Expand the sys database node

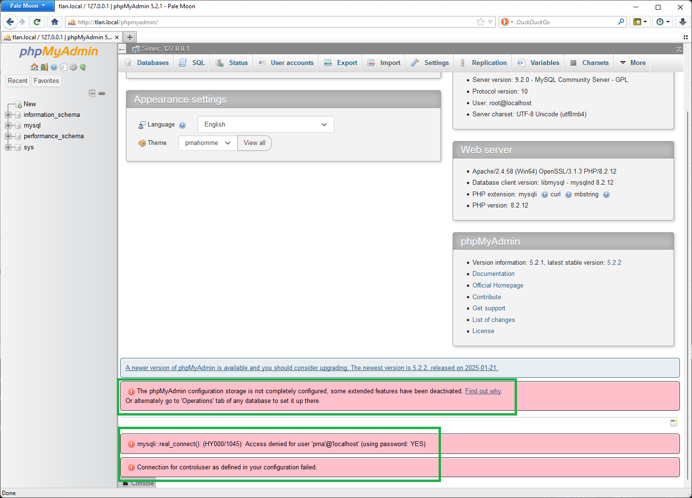[x=8, y=147]
